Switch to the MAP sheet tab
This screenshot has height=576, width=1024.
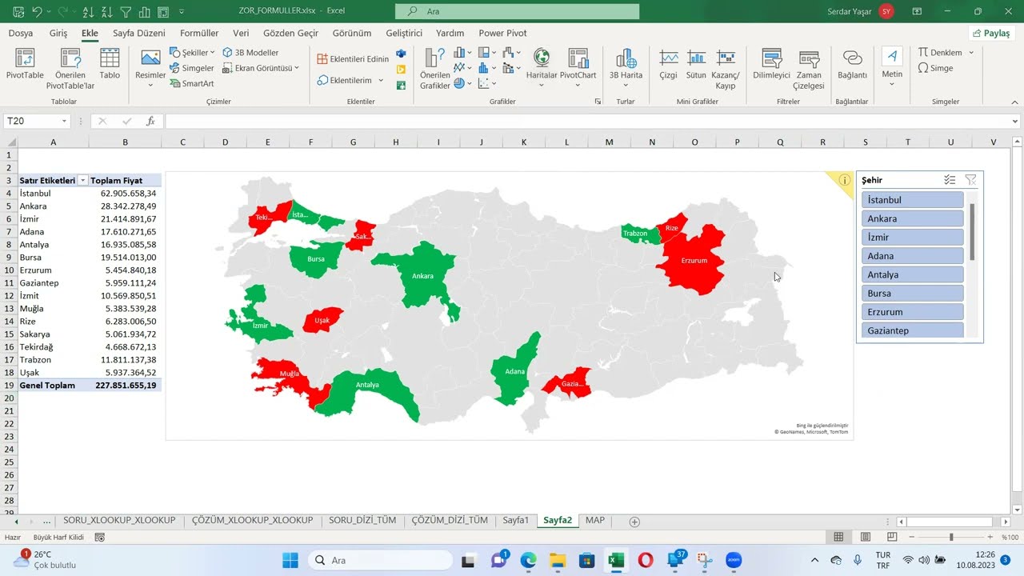click(594, 521)
